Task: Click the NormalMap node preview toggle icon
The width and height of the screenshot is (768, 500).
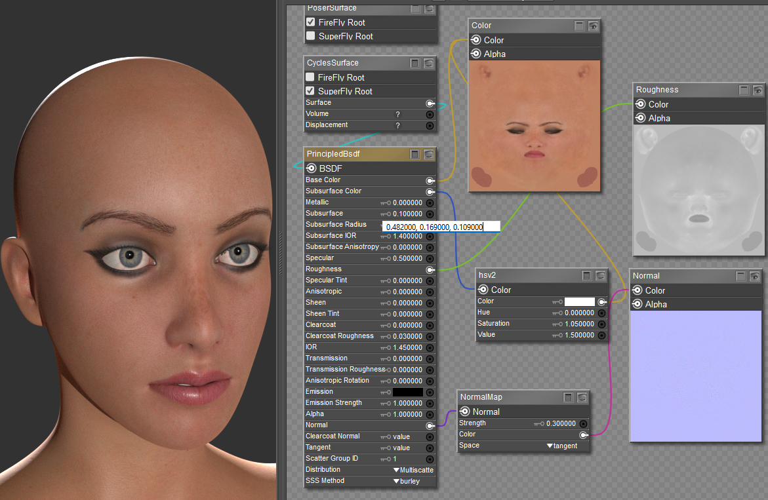Action: click(582, 397)
